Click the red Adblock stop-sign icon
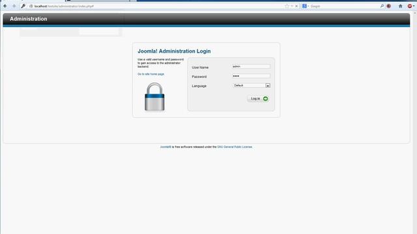 [x=410, y=6]
